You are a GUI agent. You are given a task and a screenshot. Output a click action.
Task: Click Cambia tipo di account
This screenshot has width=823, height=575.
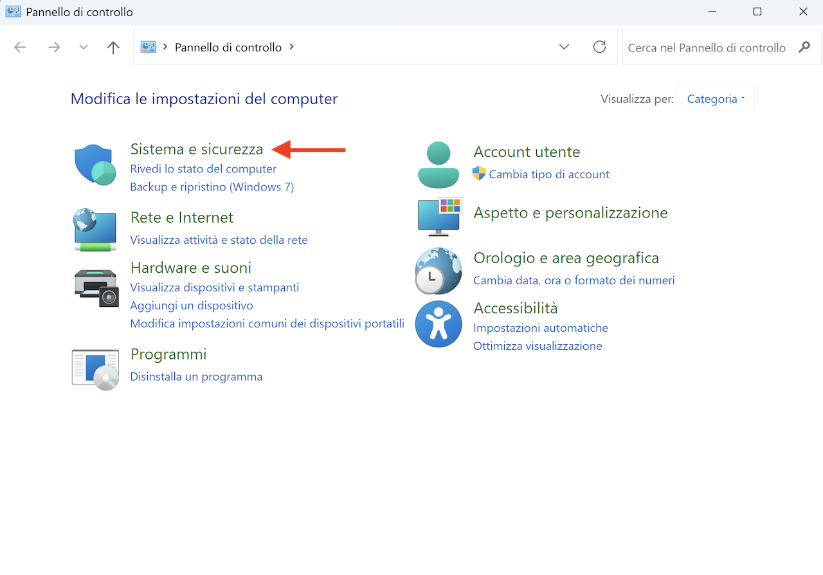pyautogui.click(x=549, y=174)
